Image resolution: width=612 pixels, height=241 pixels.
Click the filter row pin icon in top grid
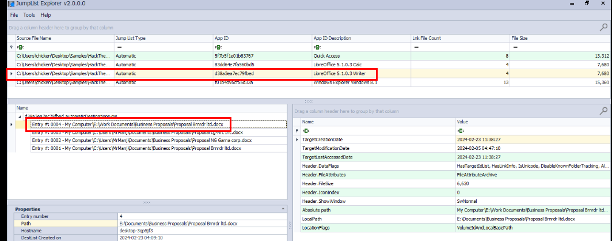point(11,47)
